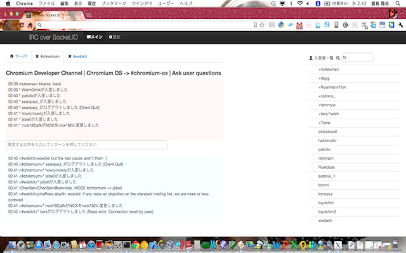The height and width of the screenshot is (253, 406).
Task: Click the search magnifier beside member list
Action: tap(337, 58)
